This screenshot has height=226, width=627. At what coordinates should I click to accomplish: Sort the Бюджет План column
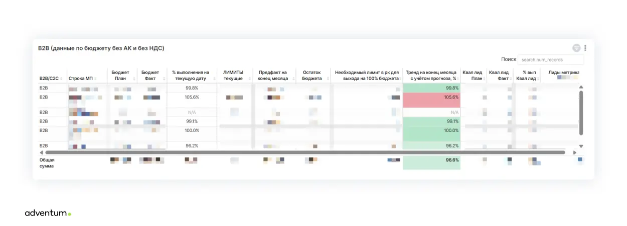click(x=135, y=78)
